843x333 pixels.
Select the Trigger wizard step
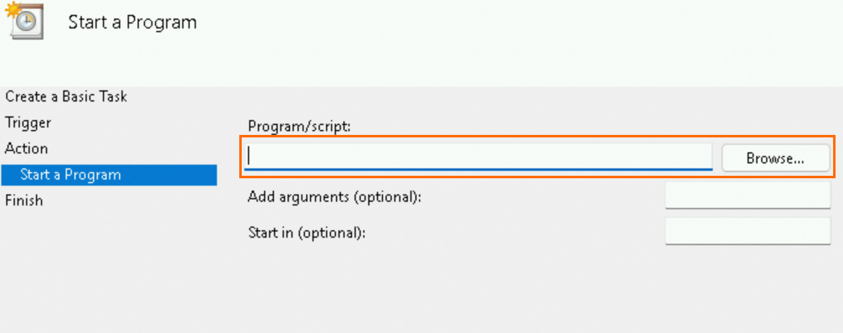click(28, 123)
